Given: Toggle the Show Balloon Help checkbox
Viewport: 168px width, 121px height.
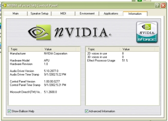Looking at the screenshot, I should pos(9,111).
